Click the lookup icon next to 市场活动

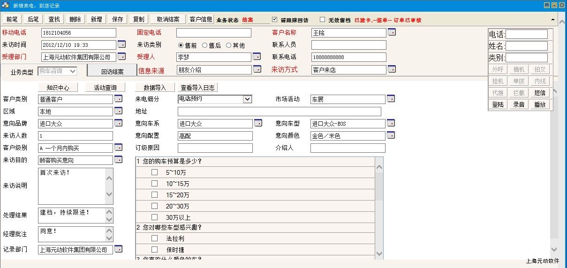click(391, 99)
